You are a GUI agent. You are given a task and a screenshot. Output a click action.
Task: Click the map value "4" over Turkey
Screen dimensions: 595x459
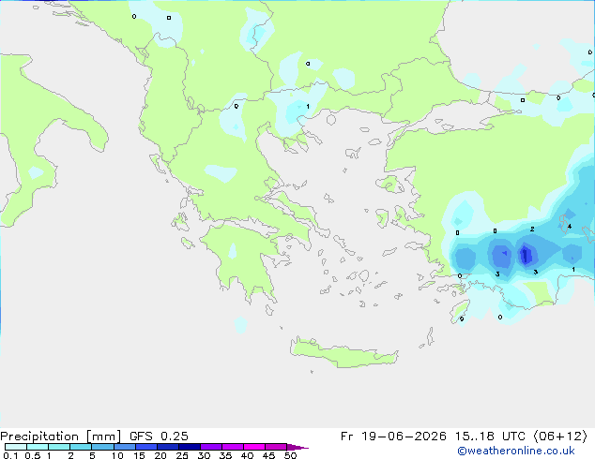pos(570,227)
